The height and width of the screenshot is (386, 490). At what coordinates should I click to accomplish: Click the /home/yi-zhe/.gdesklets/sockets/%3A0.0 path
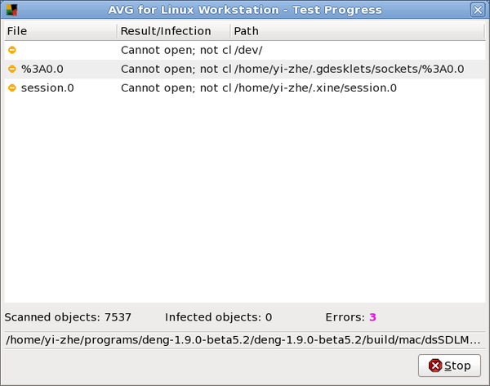click(x=350, y=69)
